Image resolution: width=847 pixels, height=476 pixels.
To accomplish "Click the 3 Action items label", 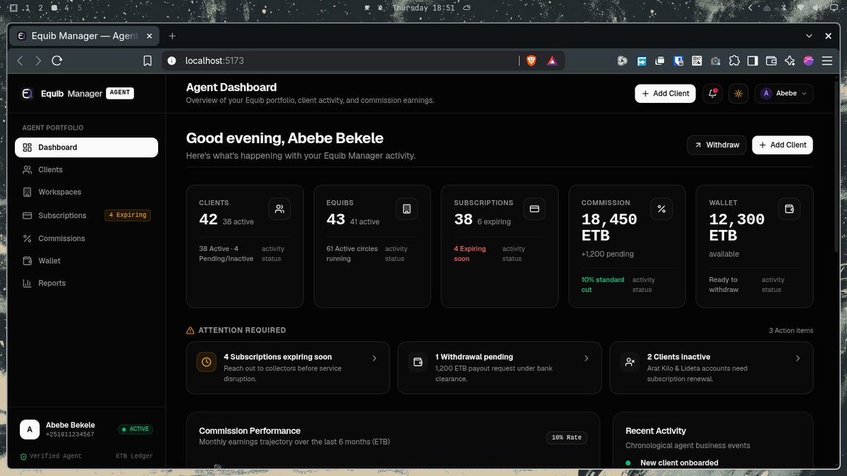I will (791, 330).
